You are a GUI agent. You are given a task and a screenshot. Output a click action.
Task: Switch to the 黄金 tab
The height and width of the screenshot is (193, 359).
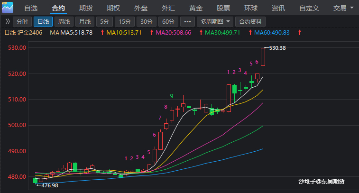tap(196, 8)
